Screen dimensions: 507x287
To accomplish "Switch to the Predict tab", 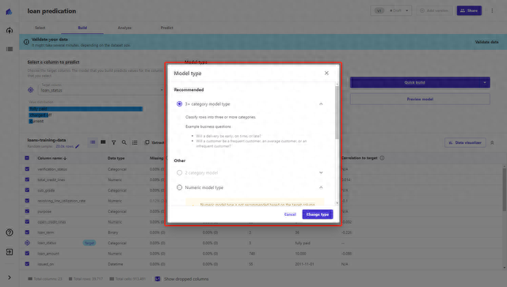I will (167, 28).
